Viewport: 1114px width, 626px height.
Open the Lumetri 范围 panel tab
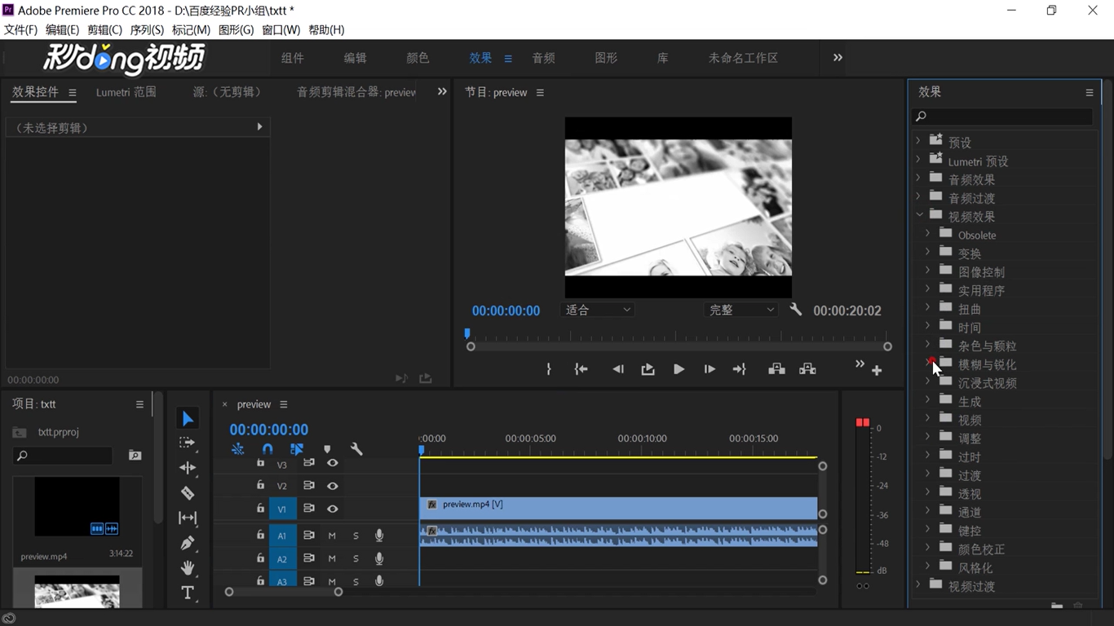[x=126, y=92]
